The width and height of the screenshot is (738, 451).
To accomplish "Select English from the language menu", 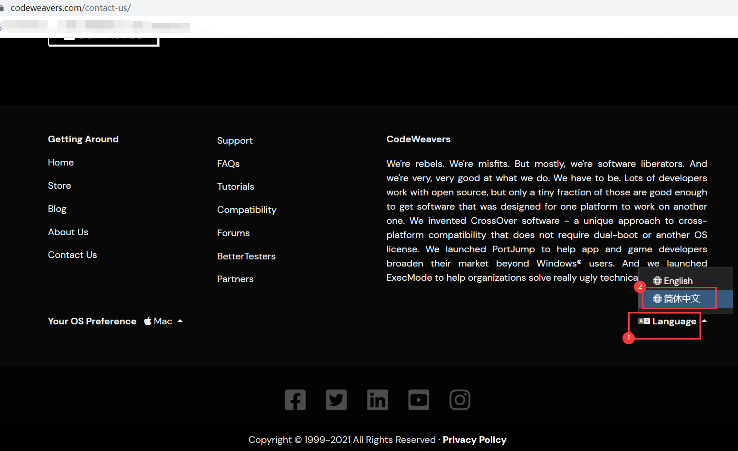I will point(678,281).
